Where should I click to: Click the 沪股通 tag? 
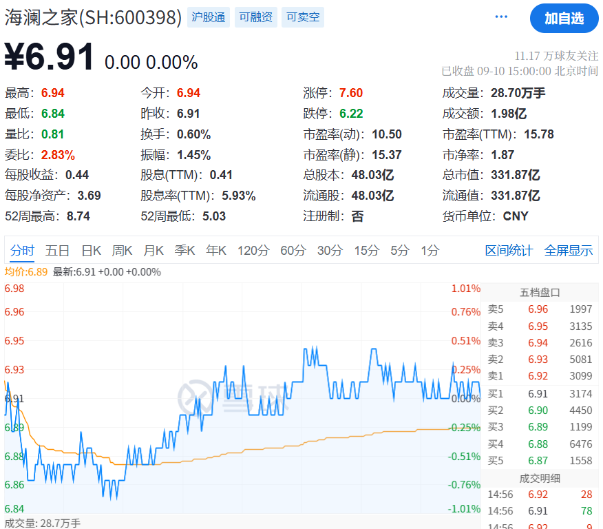[209, 17]
